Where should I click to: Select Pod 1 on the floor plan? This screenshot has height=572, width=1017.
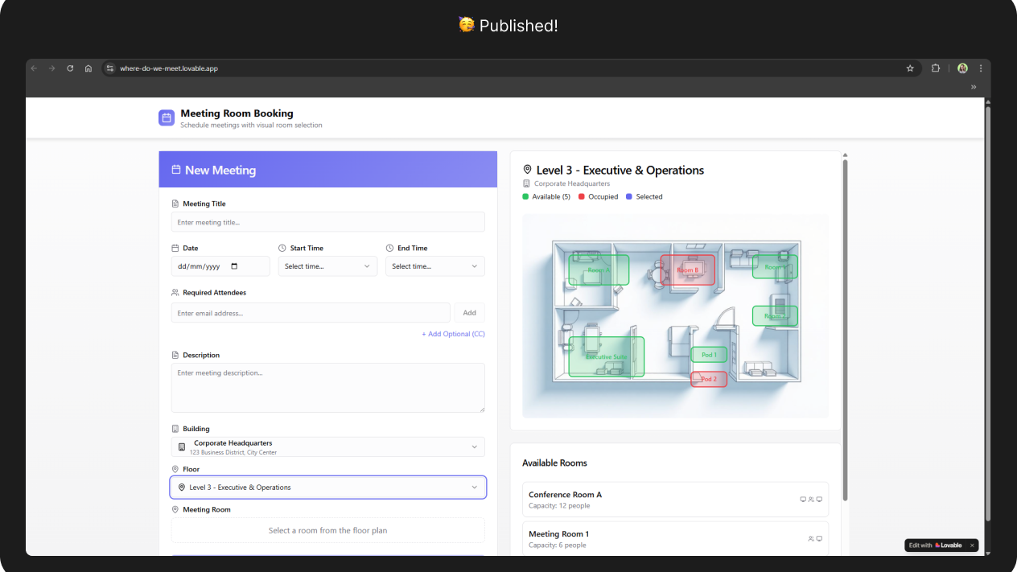click(x=709, y=355)
